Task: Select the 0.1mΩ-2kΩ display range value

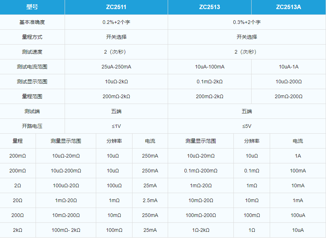Action: tap(209, 82)
